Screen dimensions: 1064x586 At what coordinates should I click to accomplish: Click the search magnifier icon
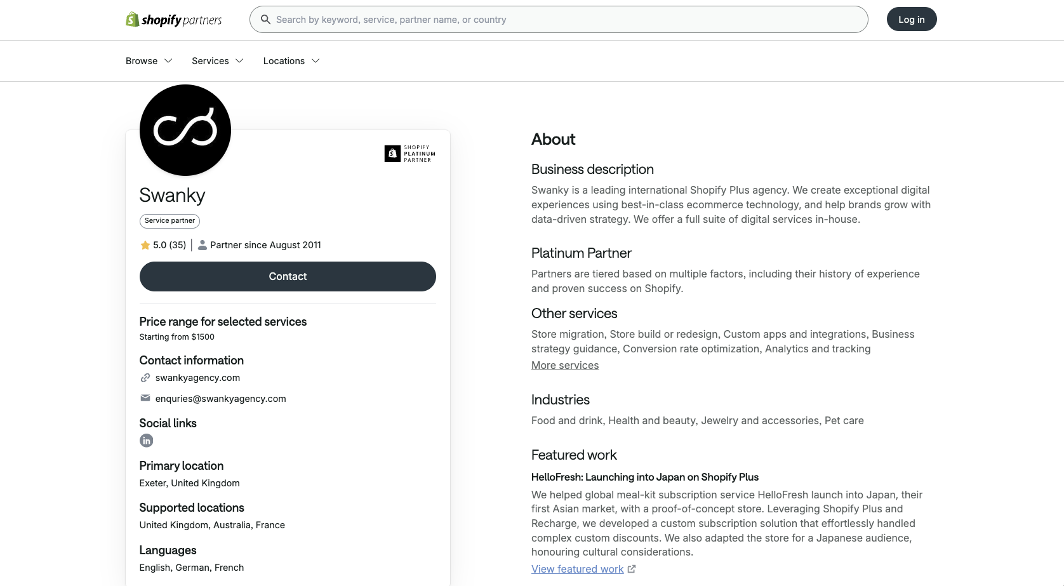pyautogui.click(x=265, y=20)
